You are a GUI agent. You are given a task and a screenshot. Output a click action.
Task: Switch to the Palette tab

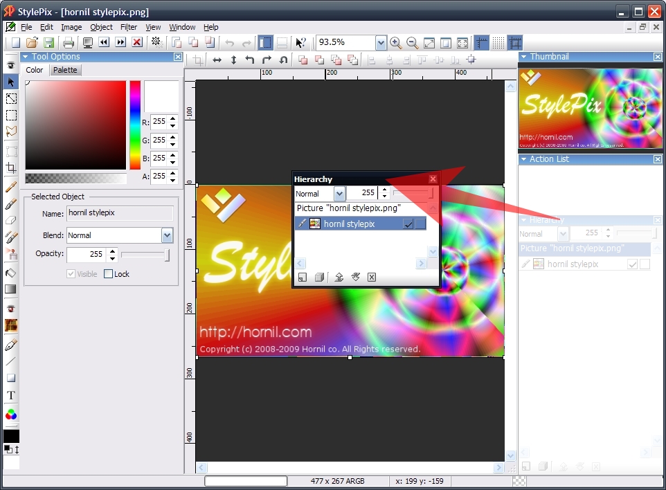click(x=65, y=70)
